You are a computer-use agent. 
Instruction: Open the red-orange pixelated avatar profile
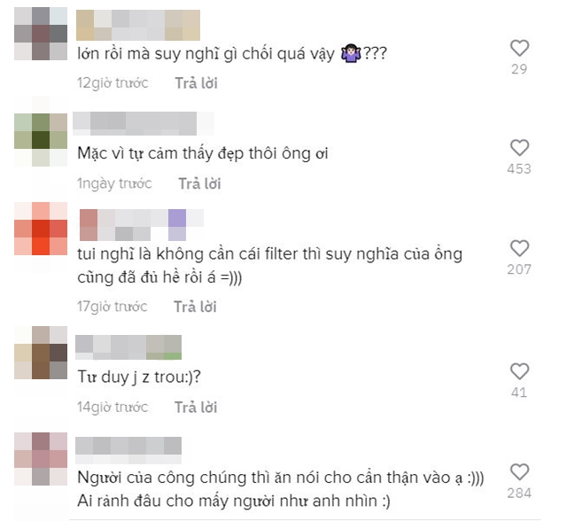tap(41, 229)
